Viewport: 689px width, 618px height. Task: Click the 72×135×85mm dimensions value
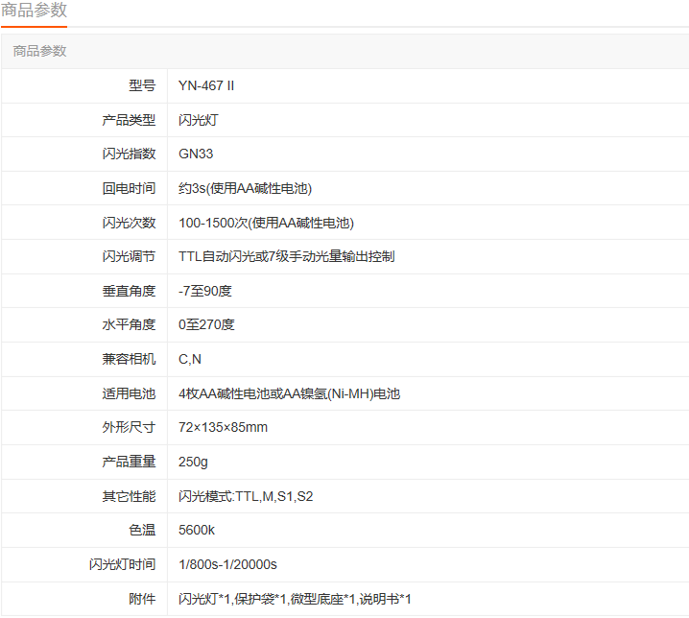223,427
